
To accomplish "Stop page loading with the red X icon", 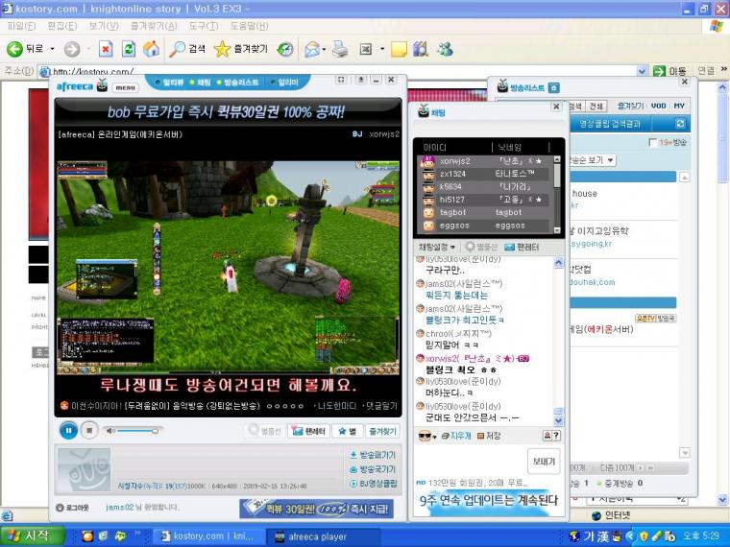I will click(106, 49).
